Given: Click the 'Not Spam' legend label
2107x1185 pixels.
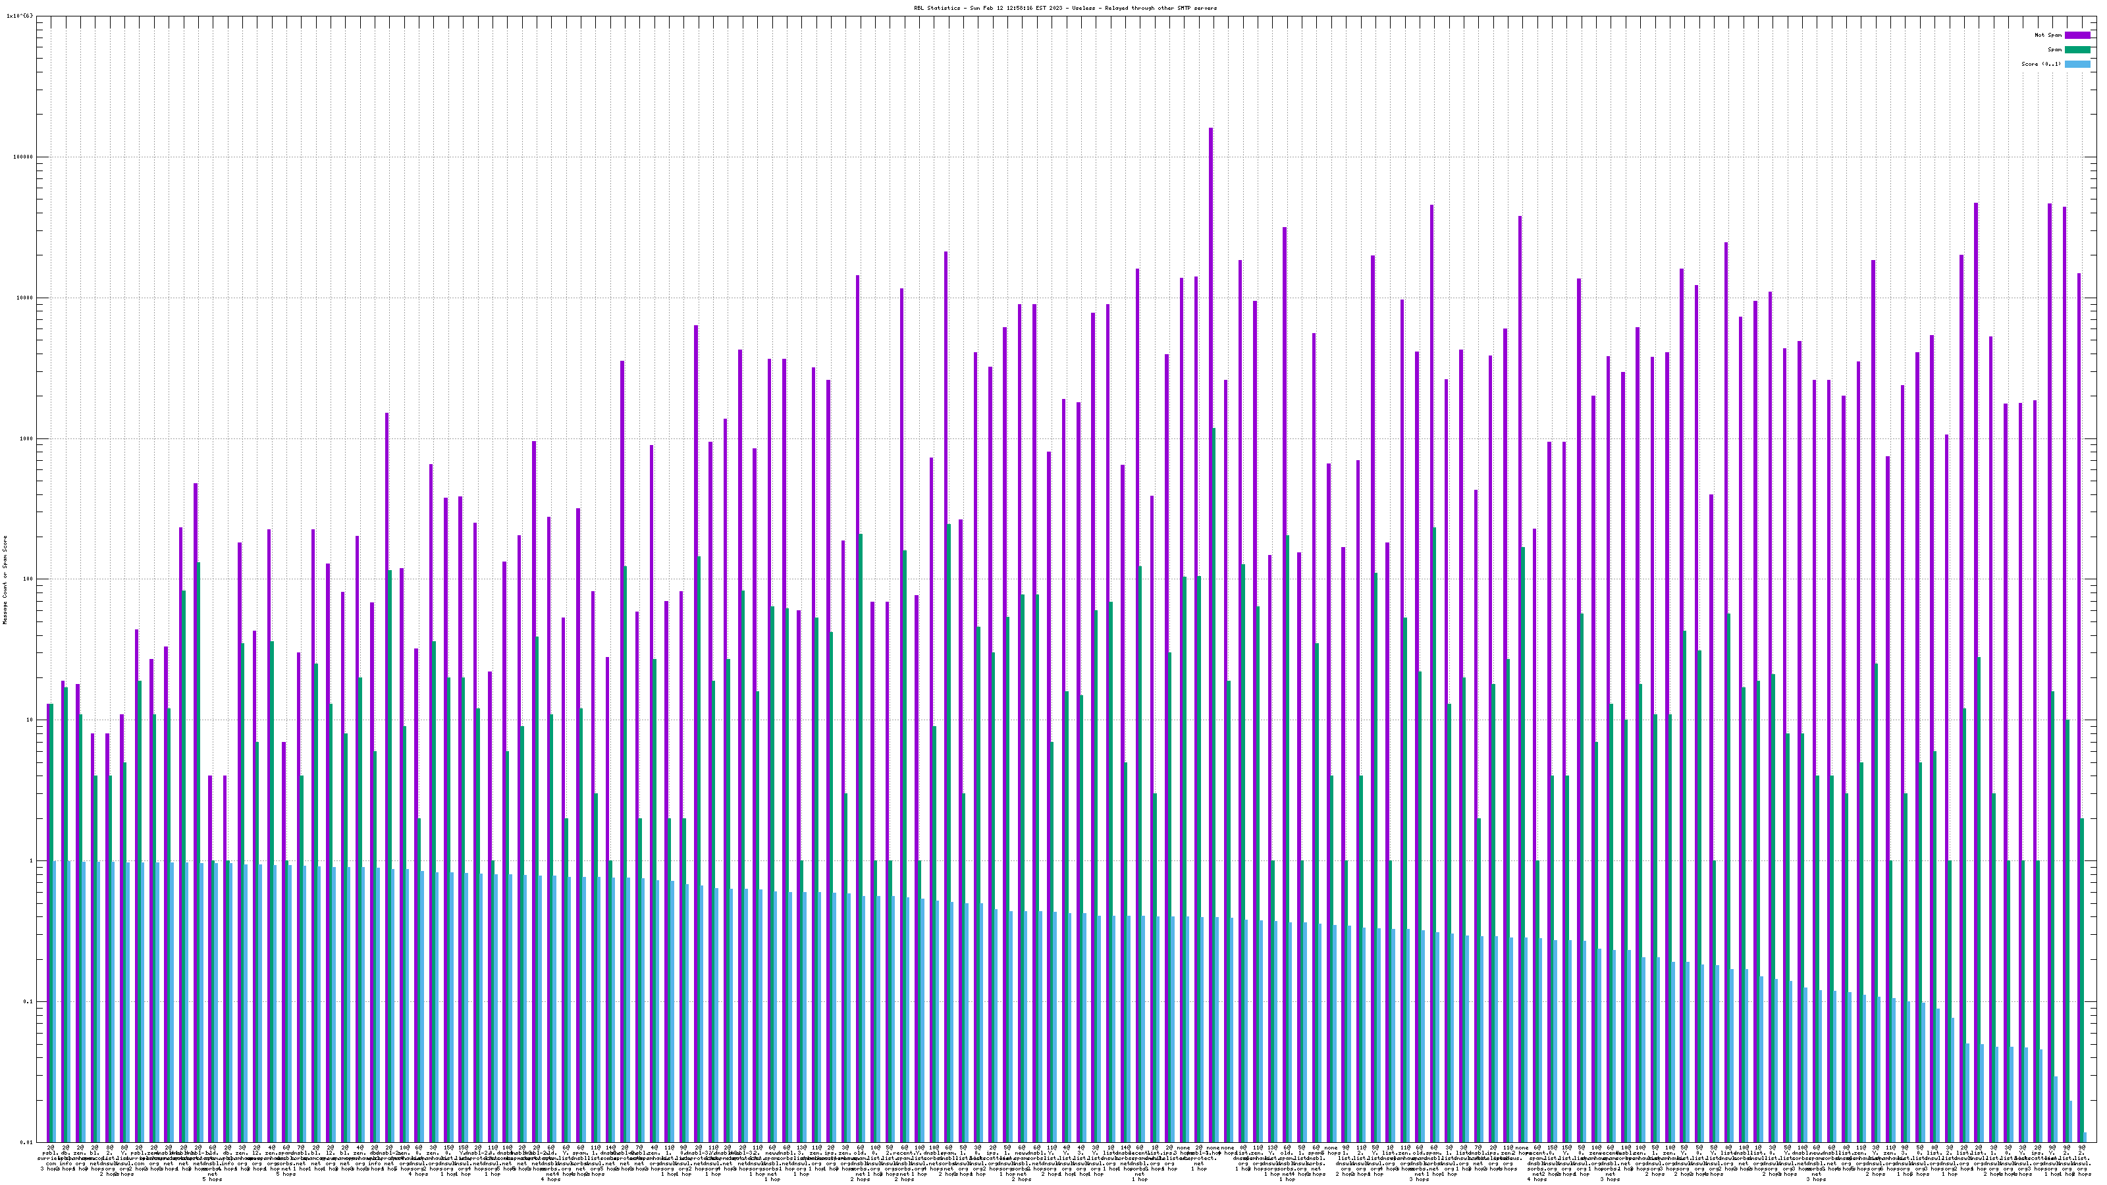Looking at the screenshot, I should tap(2048, 35).
